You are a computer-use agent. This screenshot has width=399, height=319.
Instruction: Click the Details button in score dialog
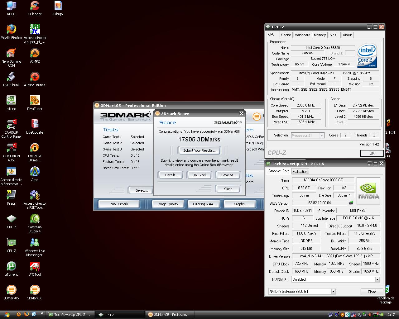click(171, 175)
